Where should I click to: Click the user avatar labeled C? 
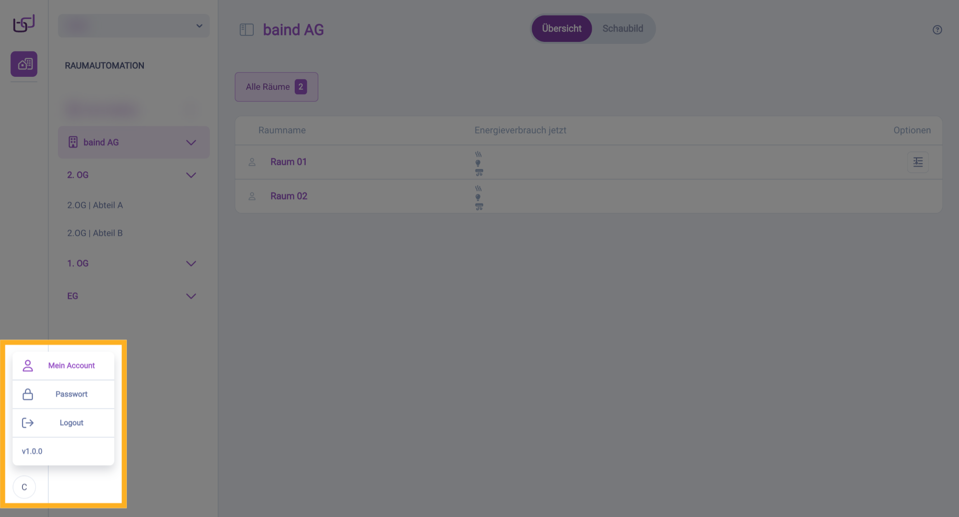(24, 487)
